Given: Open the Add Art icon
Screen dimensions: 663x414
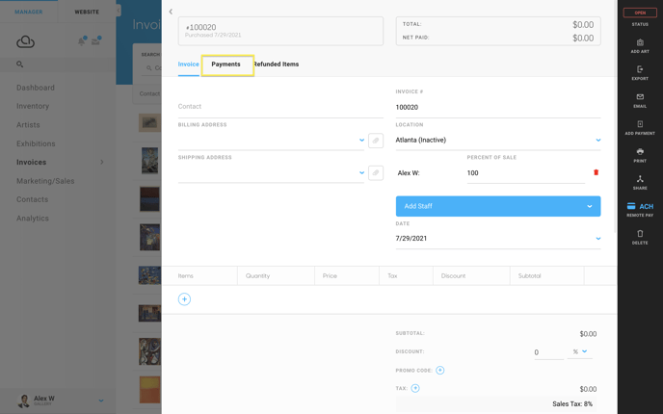Looking at the screenshot, I should [x=640, y=42].
